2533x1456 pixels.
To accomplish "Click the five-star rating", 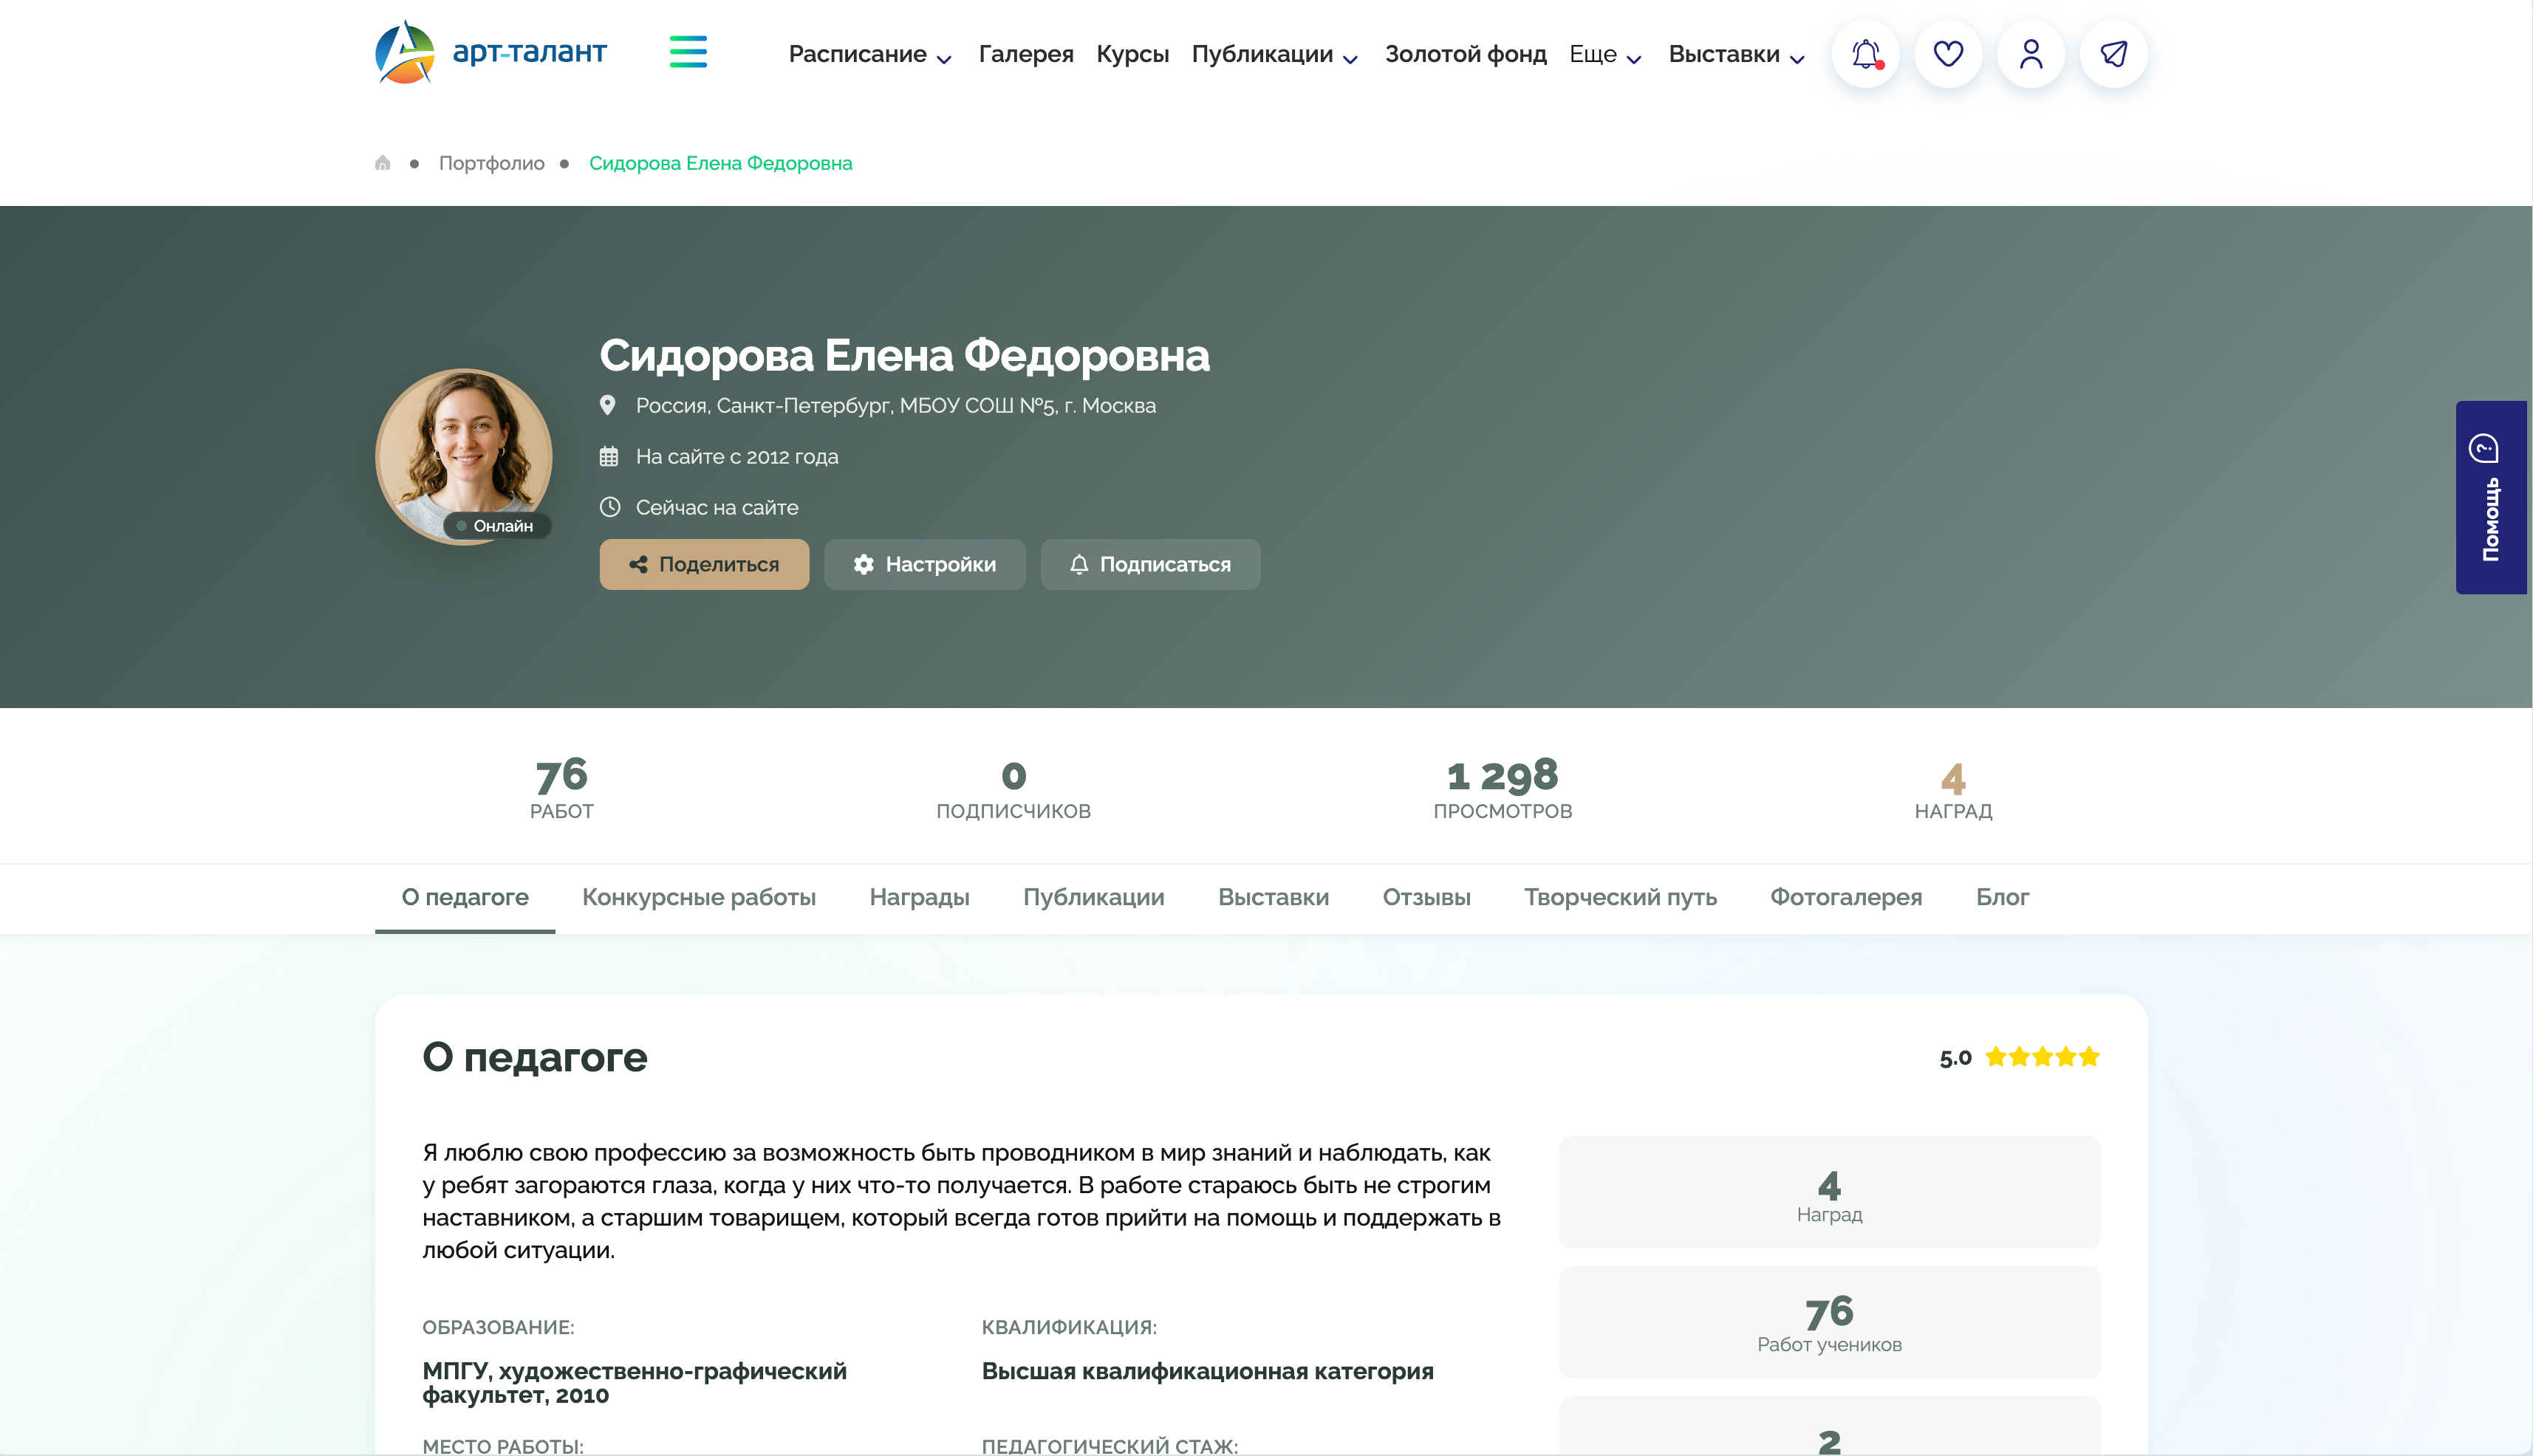I will coord(2042,1057).
